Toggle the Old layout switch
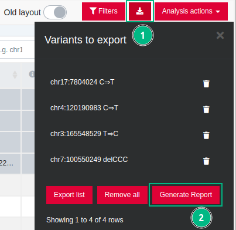Viewport: 236px width, 230px height. [x=55, y=12]
